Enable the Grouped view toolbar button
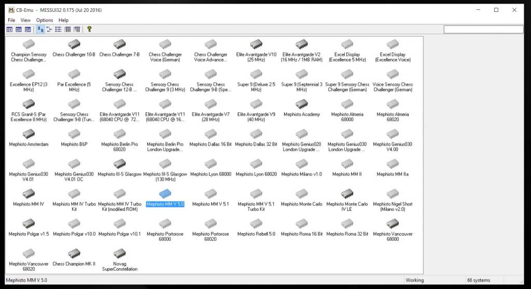 pos(77,30)
